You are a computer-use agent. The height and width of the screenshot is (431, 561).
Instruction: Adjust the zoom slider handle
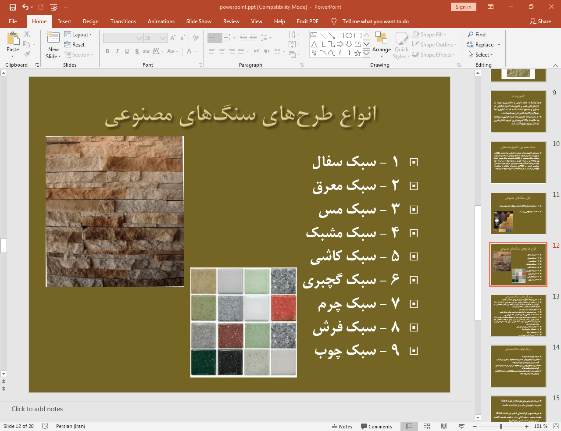click(501, 427)
